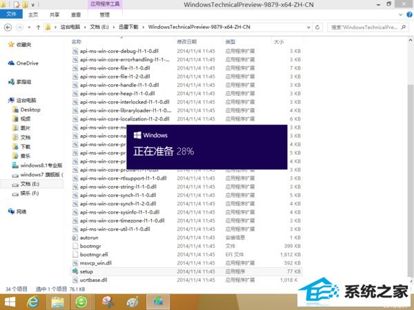
Task: Expand the address bar history dropdown
Action: (308, 27)
